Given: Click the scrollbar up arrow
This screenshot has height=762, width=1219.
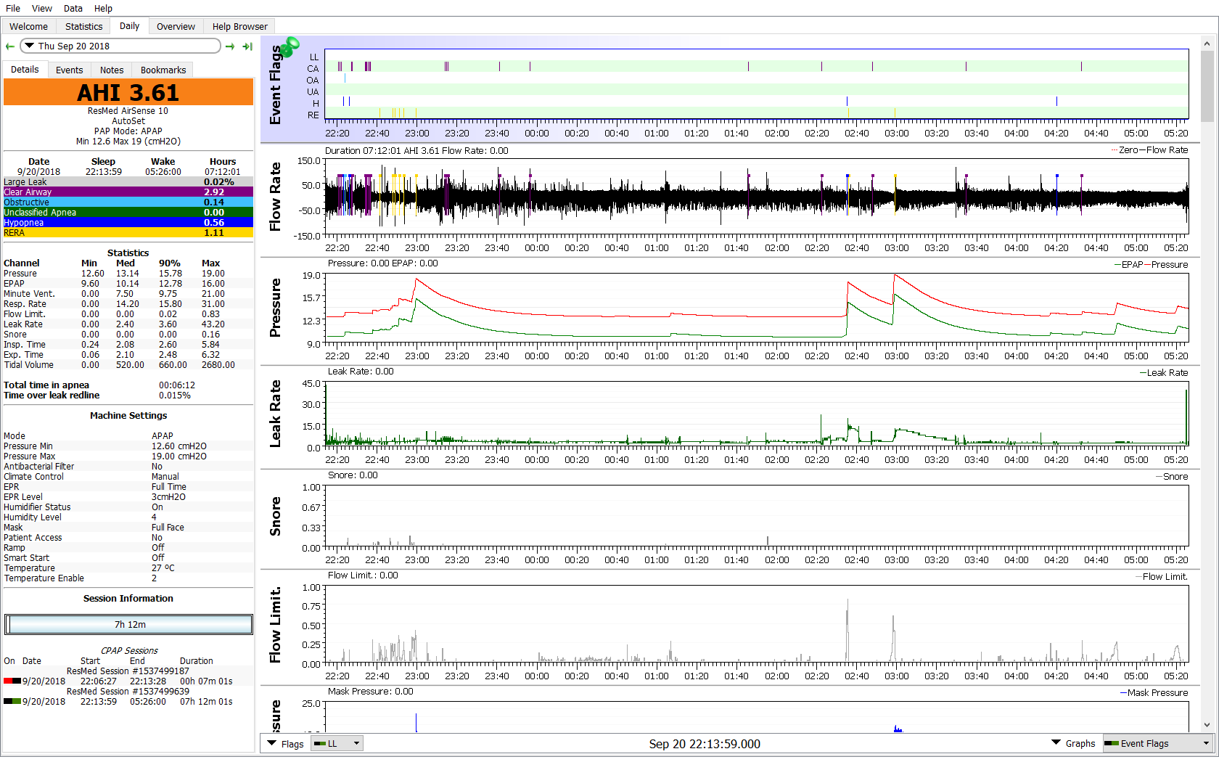Looking at the screenshot, I should 1207,44.
